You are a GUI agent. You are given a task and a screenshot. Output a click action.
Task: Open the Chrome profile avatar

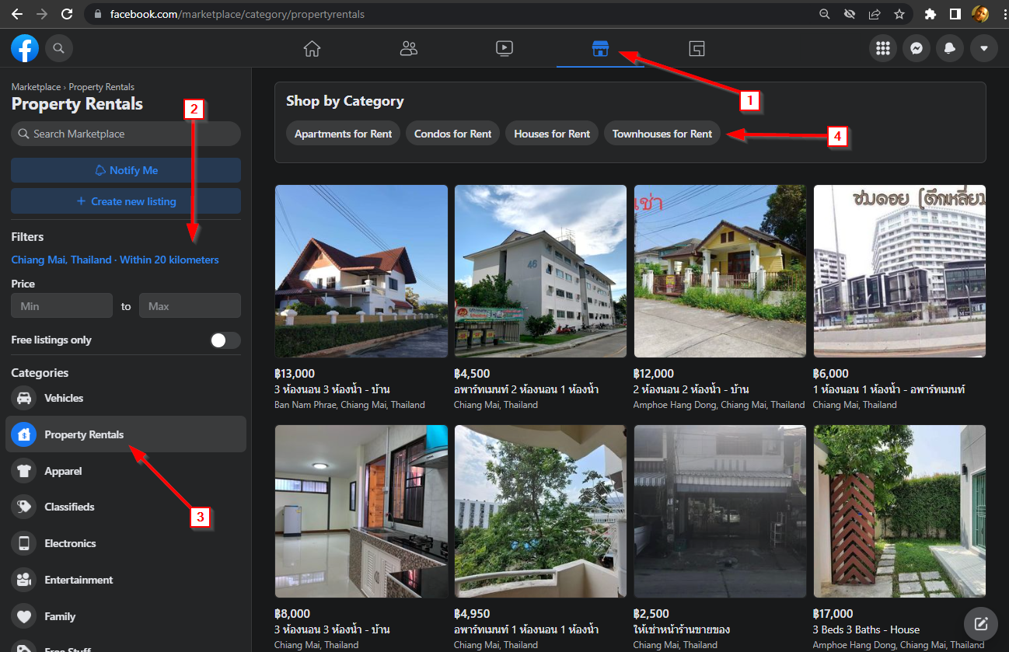coord(980,14)
